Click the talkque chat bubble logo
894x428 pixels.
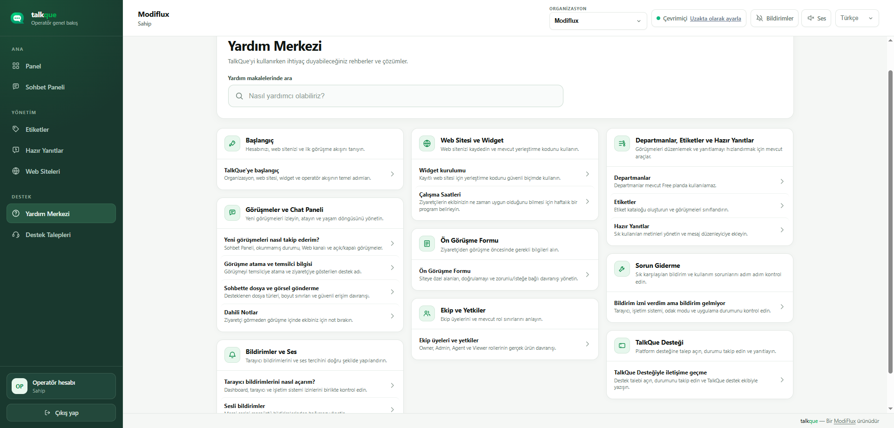[17, 18]
